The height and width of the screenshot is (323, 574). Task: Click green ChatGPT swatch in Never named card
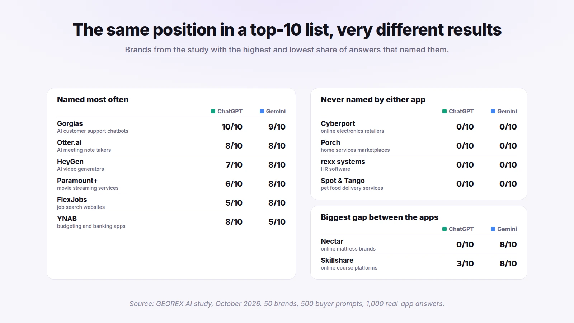444,111
